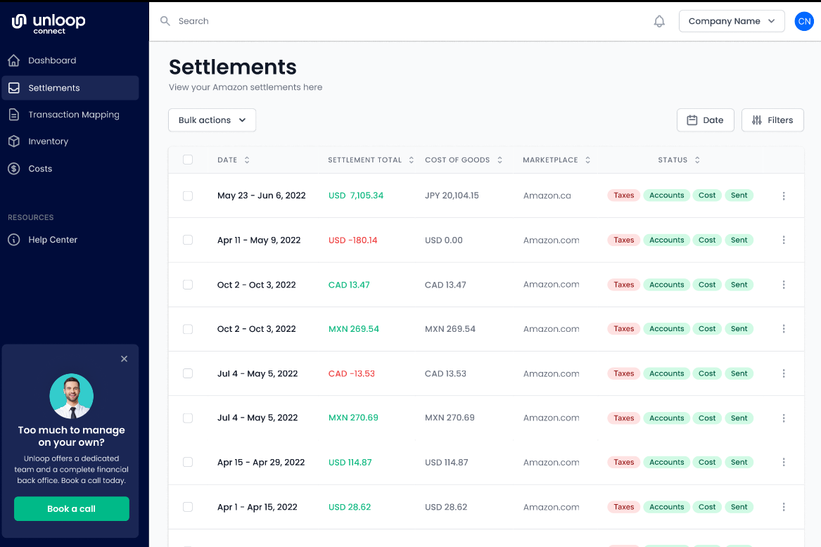Screen dimensions: 821x547
Task: Check the checkbox for the Apr 11 settlement
Action: 188,240
